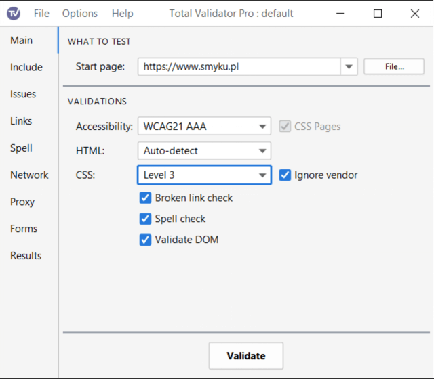Disable the Broken link check option
This screenshot has height=379, width=434.
(145, 198)
